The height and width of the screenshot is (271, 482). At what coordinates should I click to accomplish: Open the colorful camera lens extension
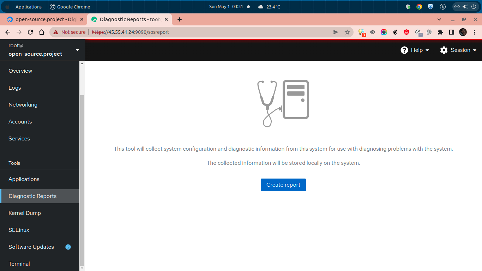point(384,32)
